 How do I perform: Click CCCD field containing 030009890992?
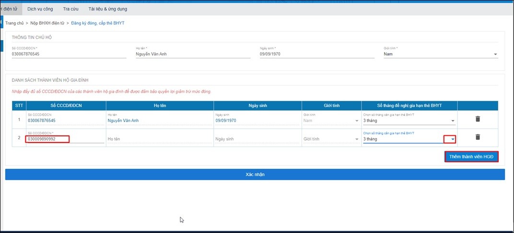coord(48,139)
